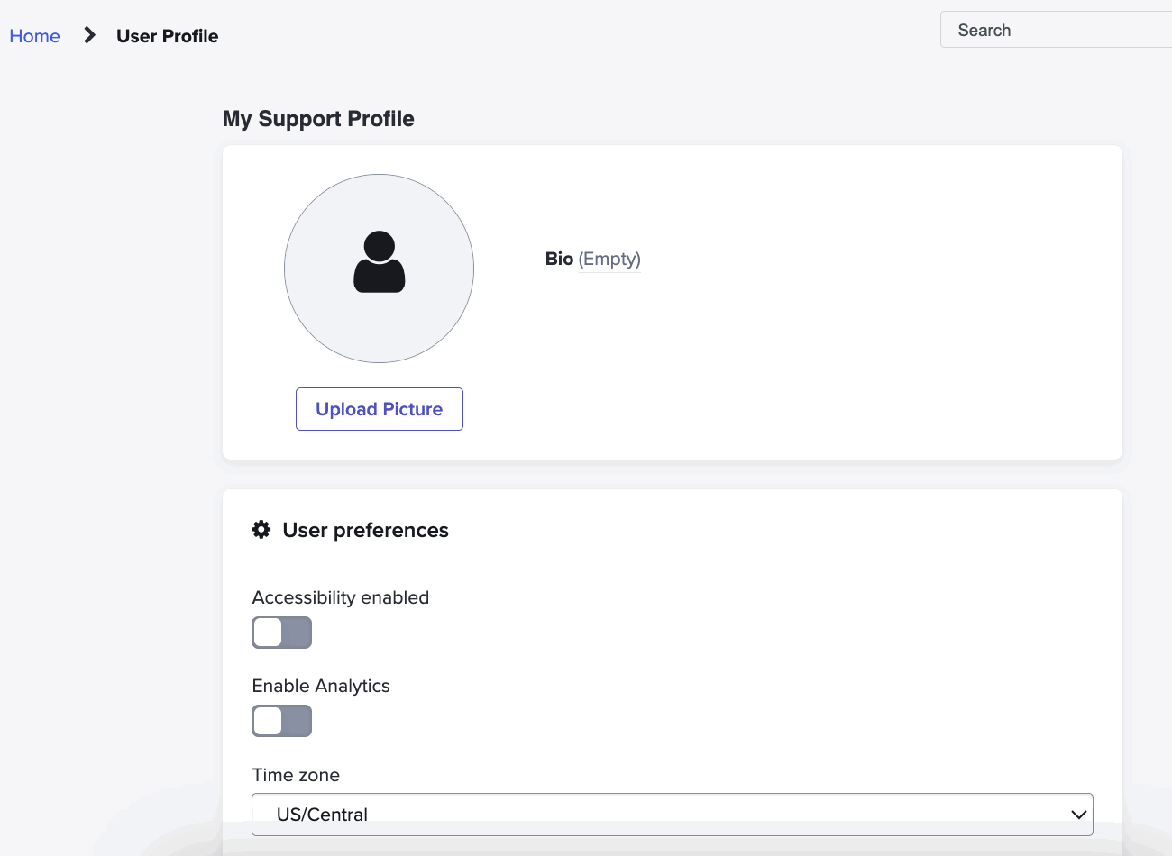
Task: Click the Accessibility enabled toggle knob
Action: (x=268, y=633)
